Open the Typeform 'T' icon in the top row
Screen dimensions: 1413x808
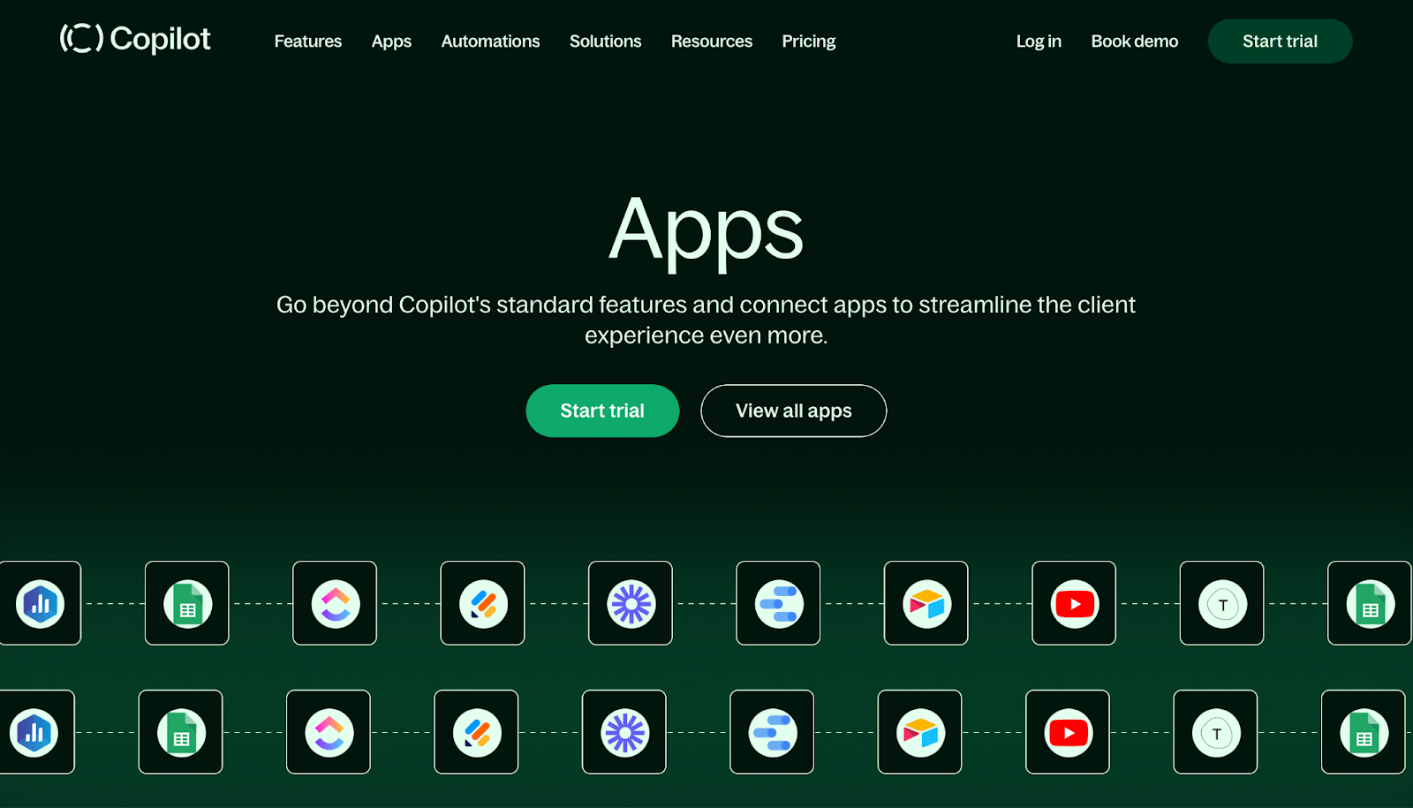point(1222,603)
